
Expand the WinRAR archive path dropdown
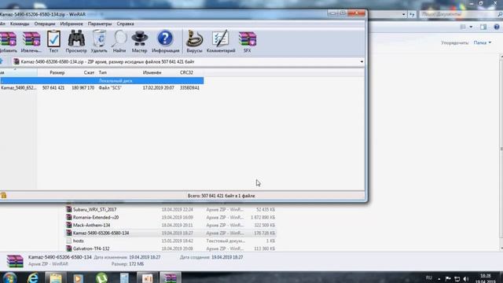coord(362,61)
